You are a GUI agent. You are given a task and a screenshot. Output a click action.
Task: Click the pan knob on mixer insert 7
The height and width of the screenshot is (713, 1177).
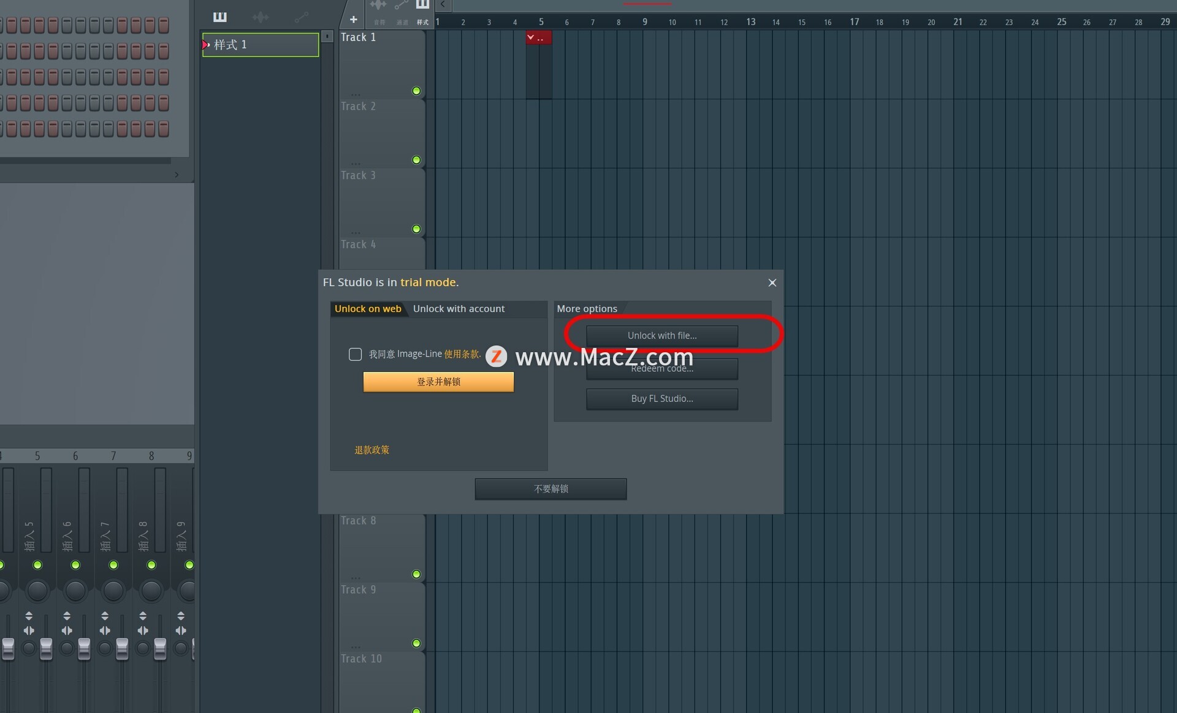click(x=113, y=590)
